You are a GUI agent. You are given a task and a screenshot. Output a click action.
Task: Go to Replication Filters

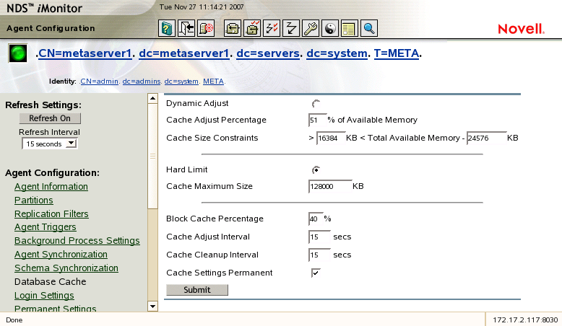[51, 214]
